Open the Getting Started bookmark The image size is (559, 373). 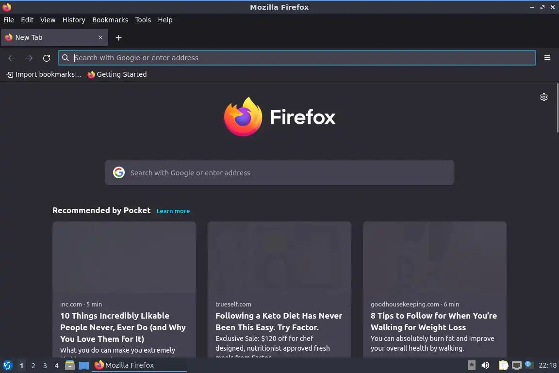tap(117, 74)
